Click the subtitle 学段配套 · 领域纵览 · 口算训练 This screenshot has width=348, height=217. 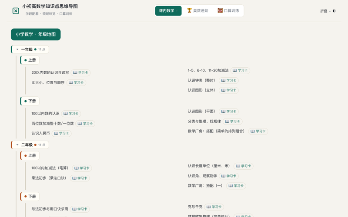(x=49, y=14)
